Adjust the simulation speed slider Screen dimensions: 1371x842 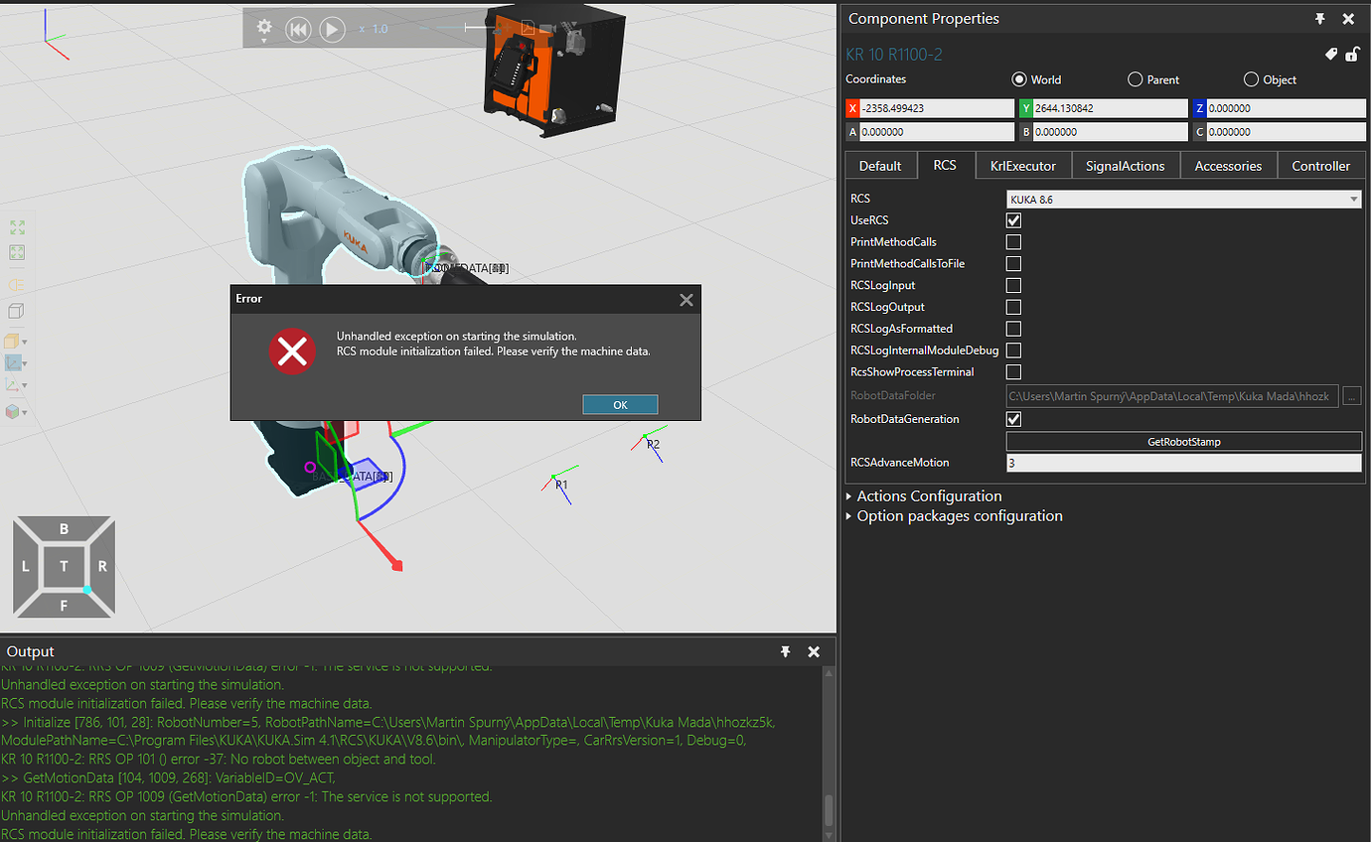tap(467, 28)
